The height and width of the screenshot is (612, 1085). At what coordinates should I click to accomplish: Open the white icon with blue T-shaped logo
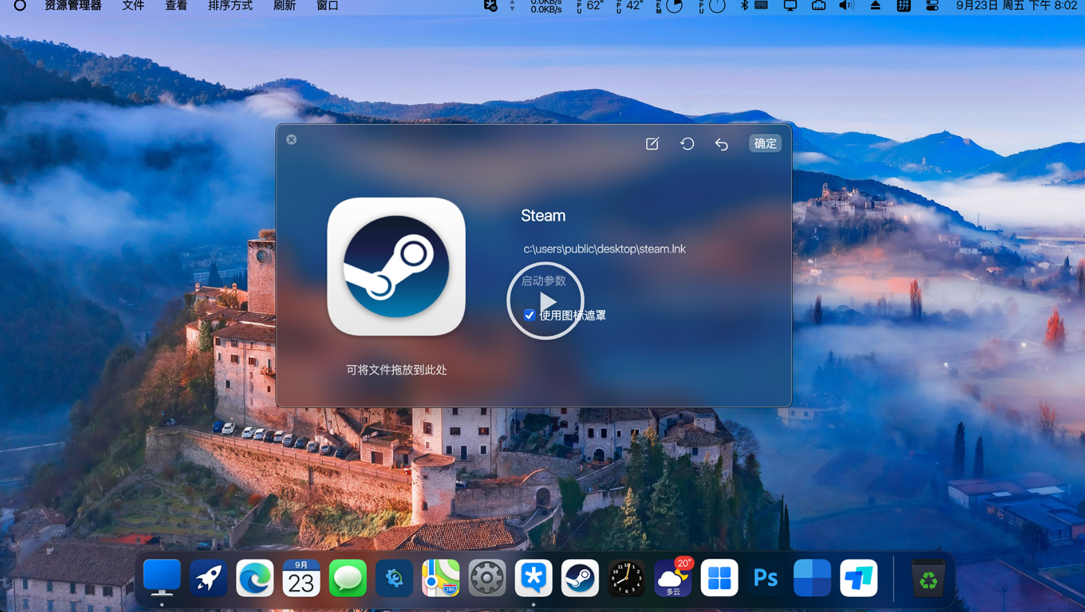tap(859, 578)
